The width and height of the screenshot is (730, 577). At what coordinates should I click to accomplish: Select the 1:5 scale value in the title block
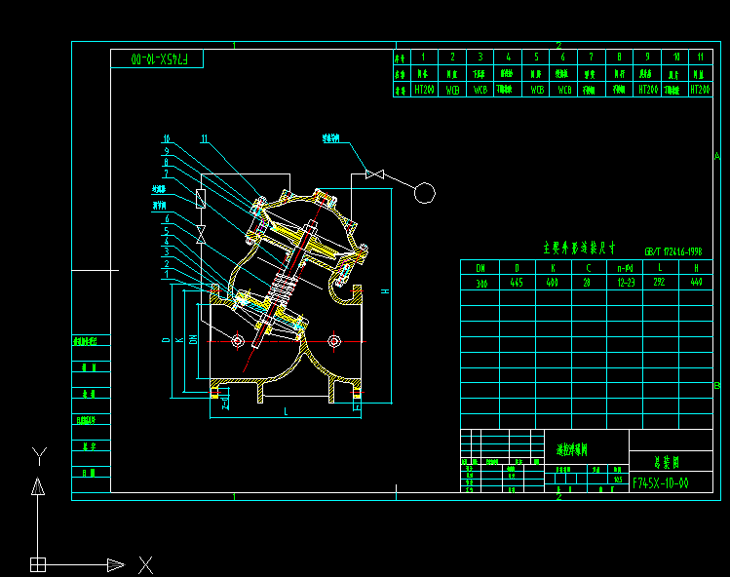click(618, 480)
